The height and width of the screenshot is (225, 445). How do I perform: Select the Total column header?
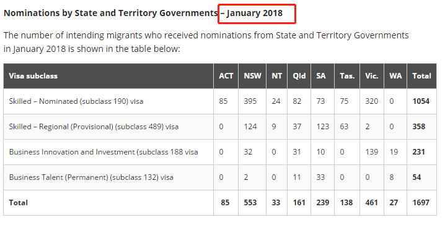pos(421,76)
